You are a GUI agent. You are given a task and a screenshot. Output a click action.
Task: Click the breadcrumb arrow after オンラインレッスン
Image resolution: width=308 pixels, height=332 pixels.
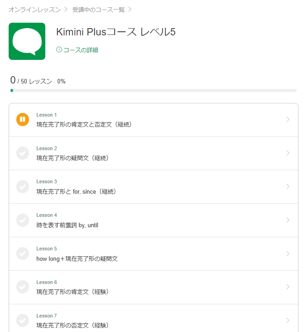click(x=66, y=9)
